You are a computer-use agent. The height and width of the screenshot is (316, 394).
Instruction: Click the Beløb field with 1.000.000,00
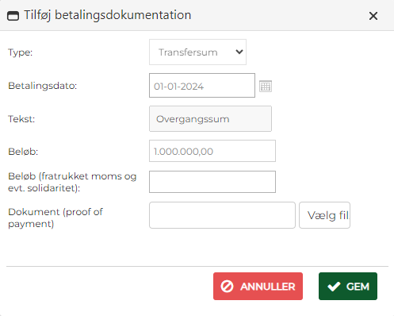(212, 151)
